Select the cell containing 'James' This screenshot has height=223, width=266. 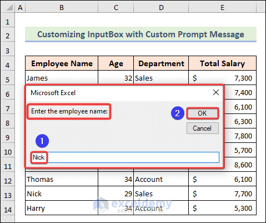pos(62,78)
